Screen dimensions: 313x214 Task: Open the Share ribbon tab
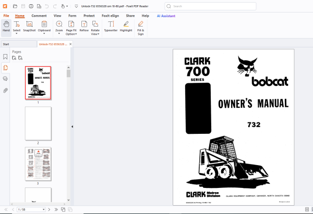[130, 16]
